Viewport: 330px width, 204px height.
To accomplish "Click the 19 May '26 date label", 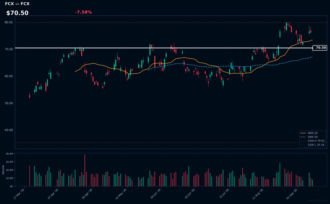I will [x=121, y=194].
